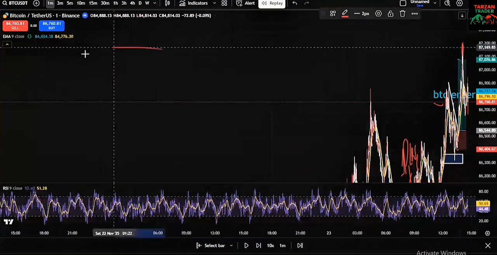
Task: Jump to real-time in replay
Action: coord(300,245)
